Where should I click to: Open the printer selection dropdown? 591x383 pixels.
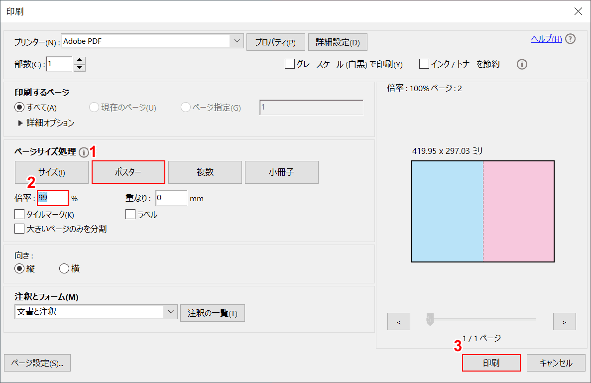click(x=236, y=41)
